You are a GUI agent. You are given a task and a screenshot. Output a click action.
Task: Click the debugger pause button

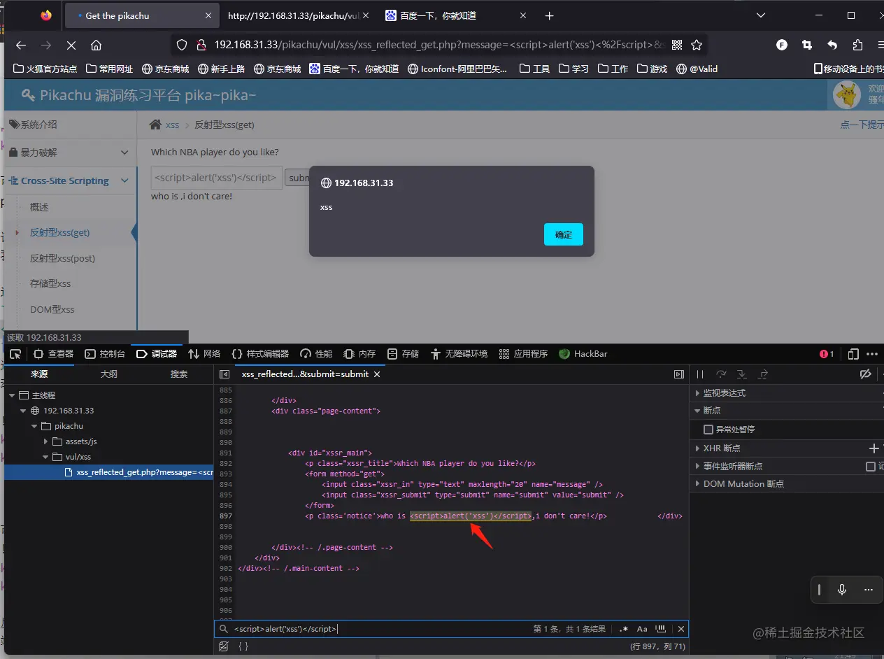click(700, 374)
